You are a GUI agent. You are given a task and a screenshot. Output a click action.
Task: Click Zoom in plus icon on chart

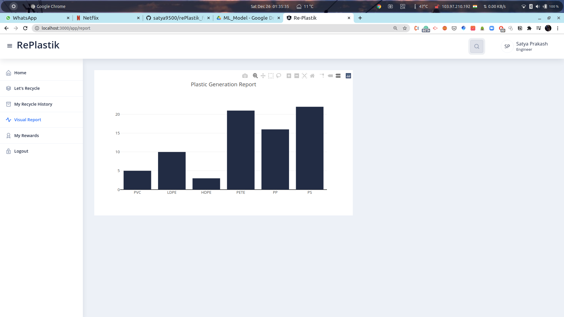click(289, 76)
